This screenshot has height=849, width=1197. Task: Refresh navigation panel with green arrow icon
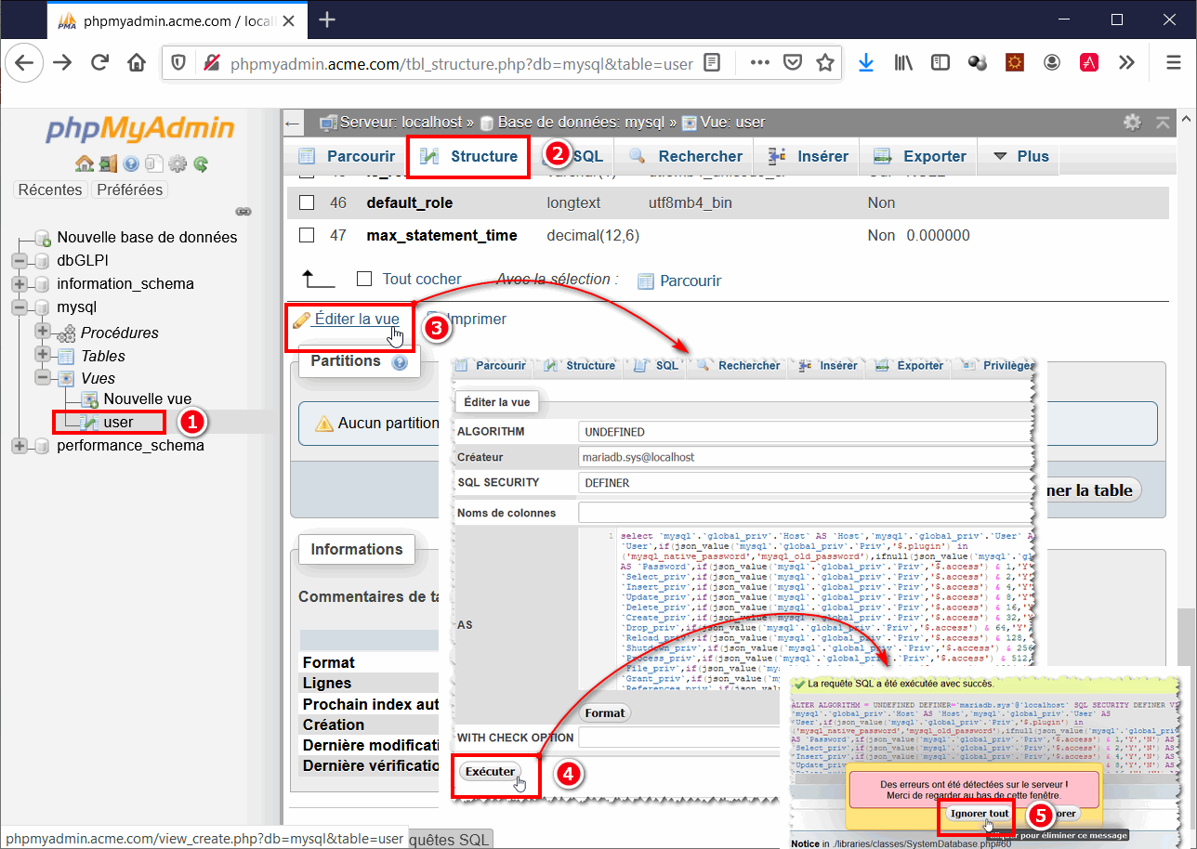click(x=200, y=163)
